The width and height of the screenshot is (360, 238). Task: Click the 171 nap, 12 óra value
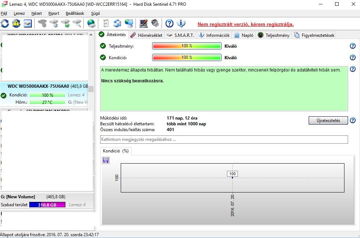click(182, 118)
